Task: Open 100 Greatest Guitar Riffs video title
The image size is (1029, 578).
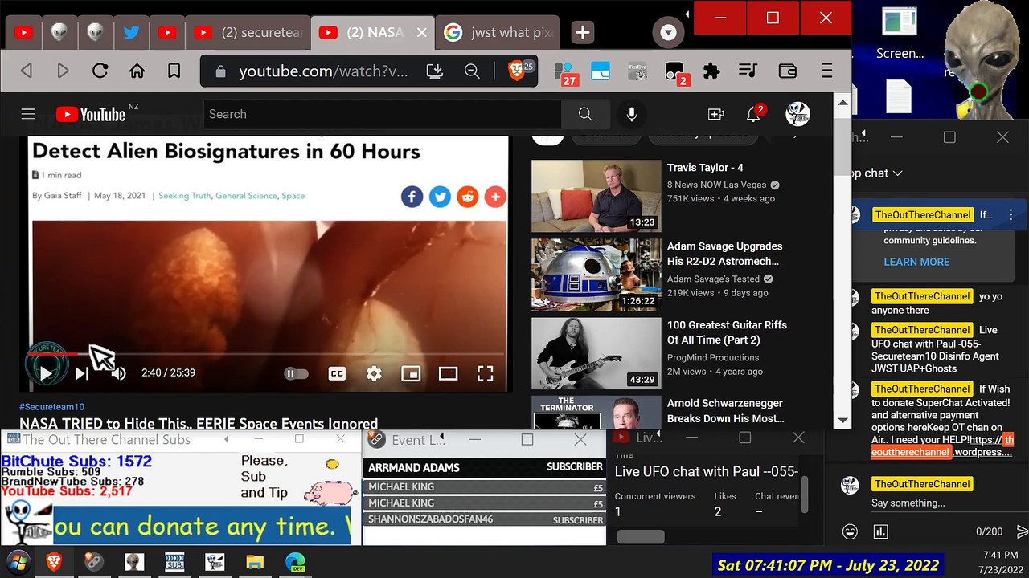Action: pyautogui.click(x=727, y=332)
